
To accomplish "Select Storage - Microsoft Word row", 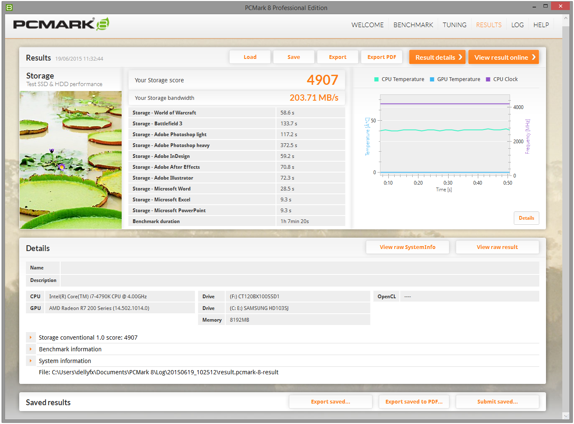I will point(237,189).
